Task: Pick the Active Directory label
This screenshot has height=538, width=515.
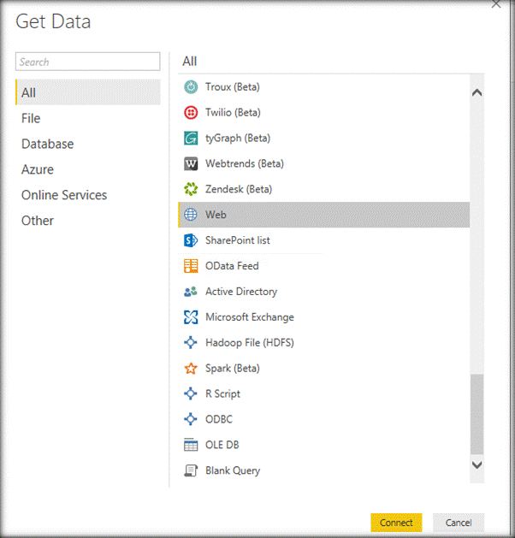Action: pos(241,292)
